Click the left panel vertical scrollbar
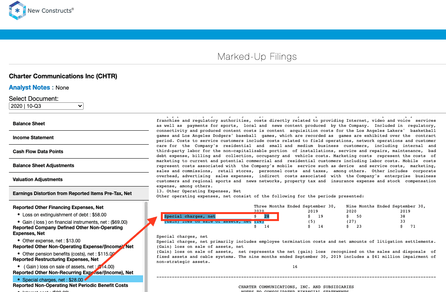Viewport: 446px width, 292px height. coord(146,247)
